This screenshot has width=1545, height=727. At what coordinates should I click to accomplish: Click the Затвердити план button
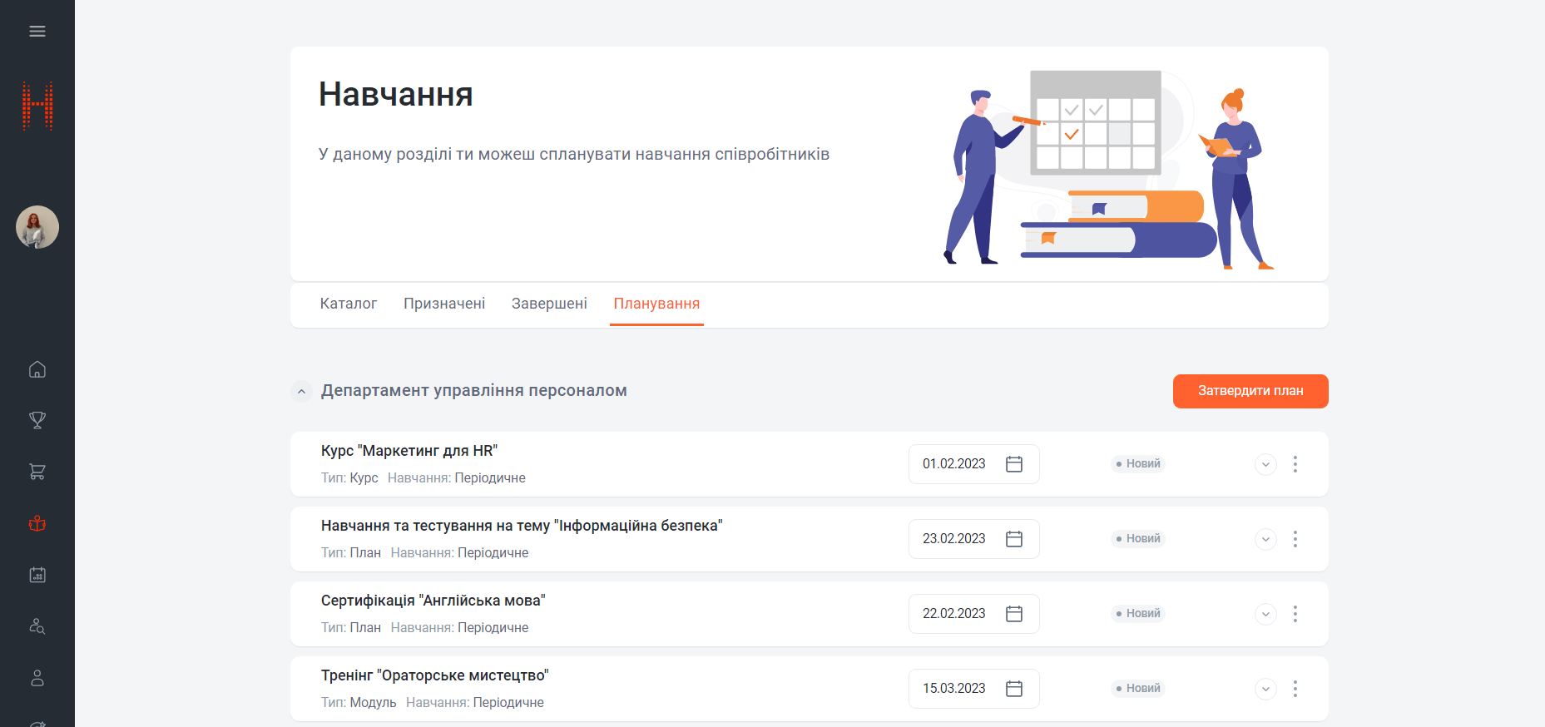point(1250,391)
